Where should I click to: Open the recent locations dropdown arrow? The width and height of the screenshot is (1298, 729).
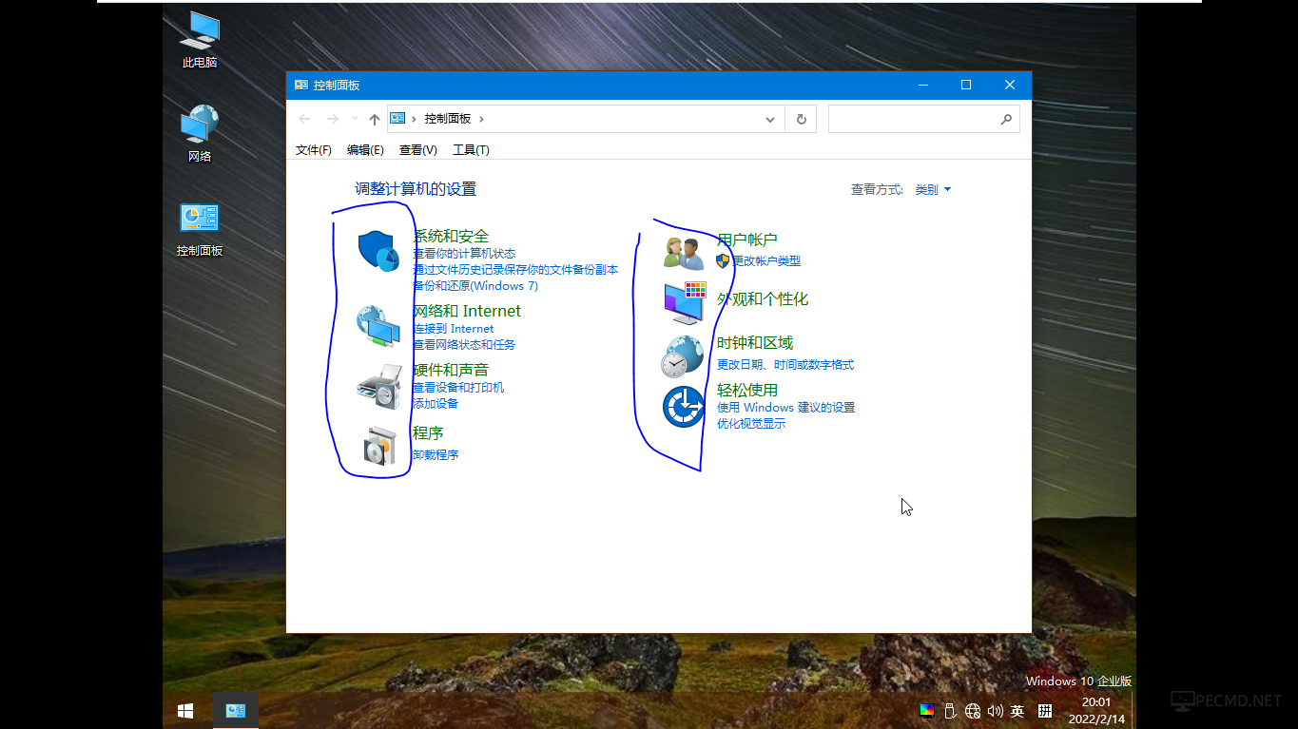pos(355,119)
